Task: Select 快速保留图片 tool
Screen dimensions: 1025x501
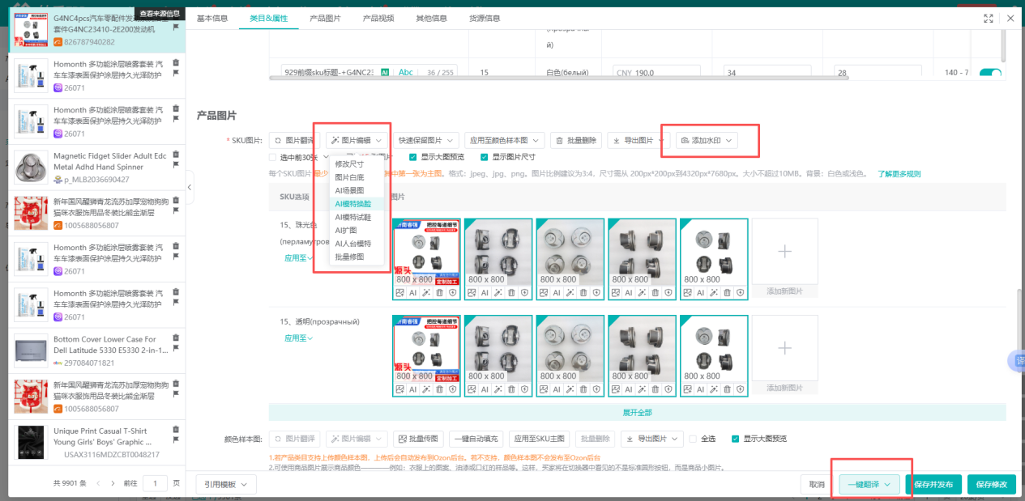Action: point(421,139)
